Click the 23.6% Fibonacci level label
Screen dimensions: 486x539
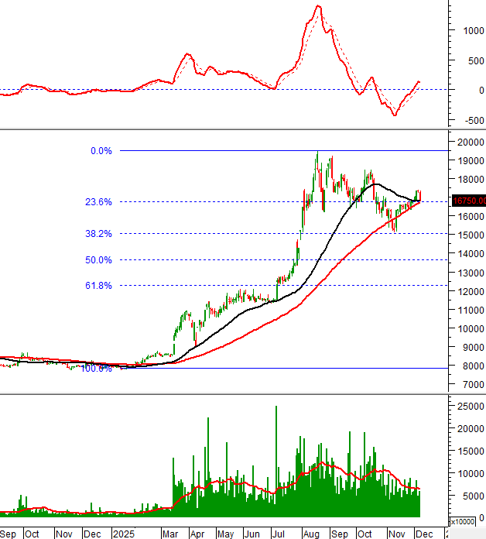click(101, 202)
